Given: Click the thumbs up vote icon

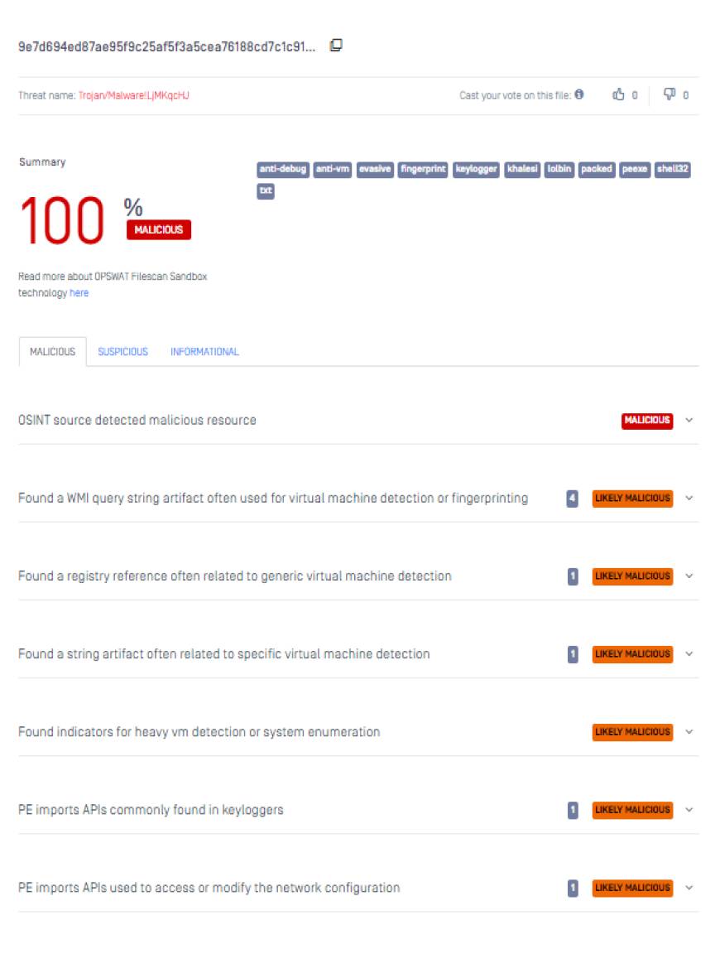Looking at the screenshot, I should 618,95.
